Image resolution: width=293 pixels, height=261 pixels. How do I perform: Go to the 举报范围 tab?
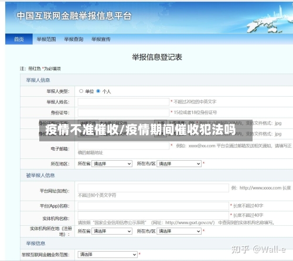click(46, 39)
